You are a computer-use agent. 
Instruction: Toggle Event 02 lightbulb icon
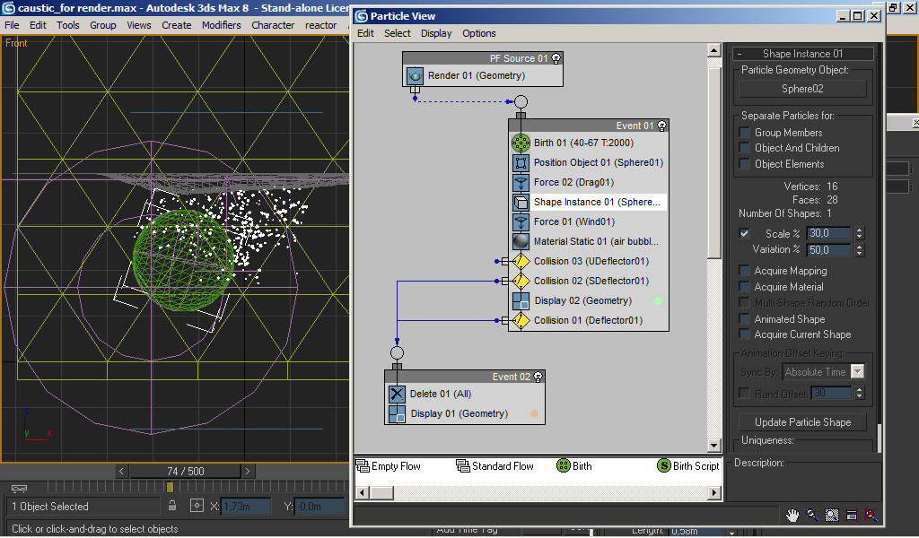pos(538,377)
